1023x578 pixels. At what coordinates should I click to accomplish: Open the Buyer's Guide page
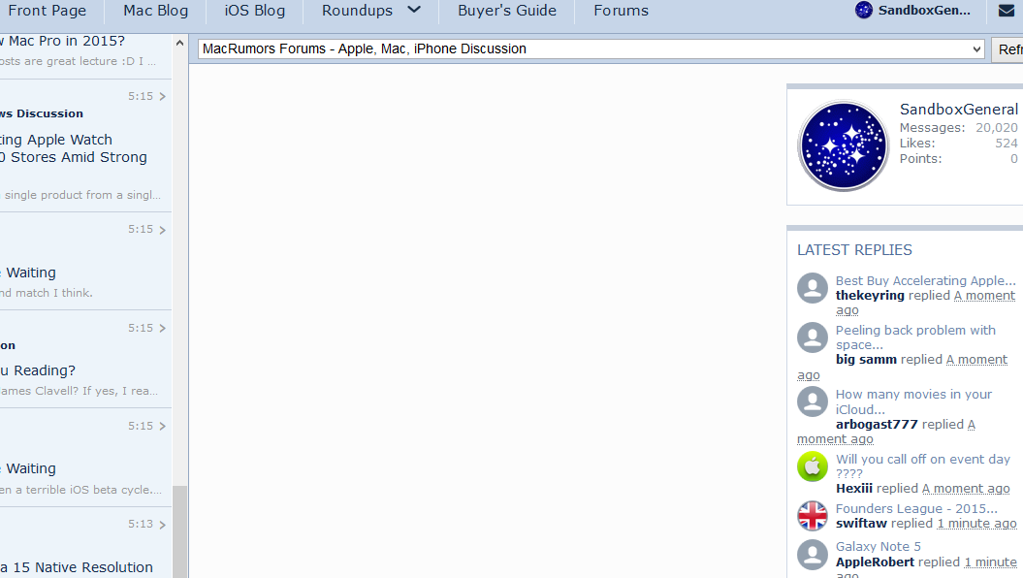[507, 11]
